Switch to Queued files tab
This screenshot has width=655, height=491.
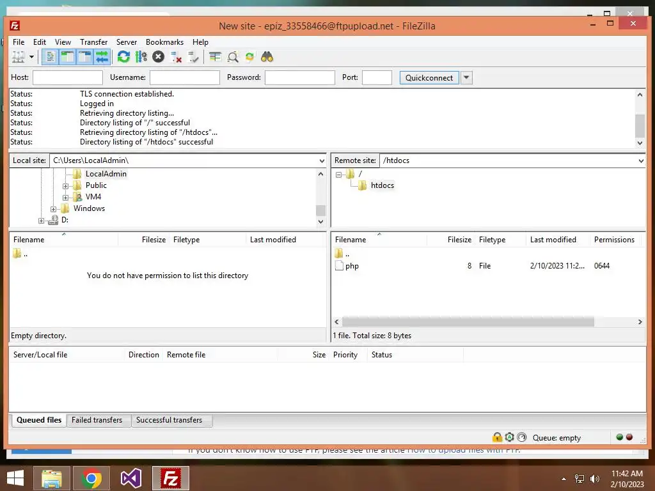coord(39,420)
